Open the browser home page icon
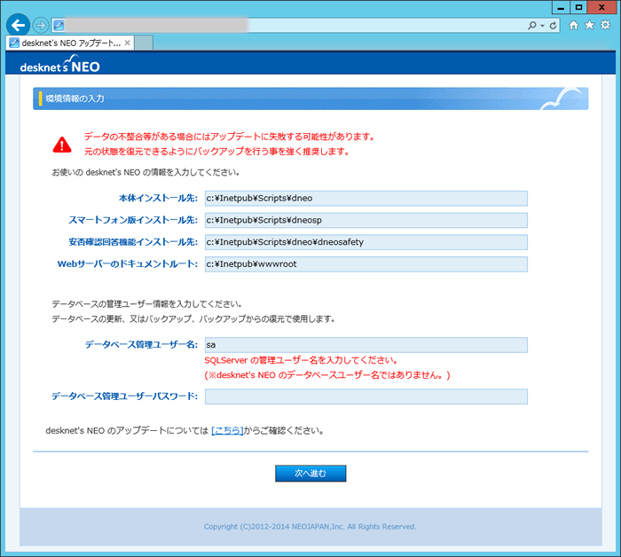The height and width of the screenshot is (557, 621). point(574,26)
